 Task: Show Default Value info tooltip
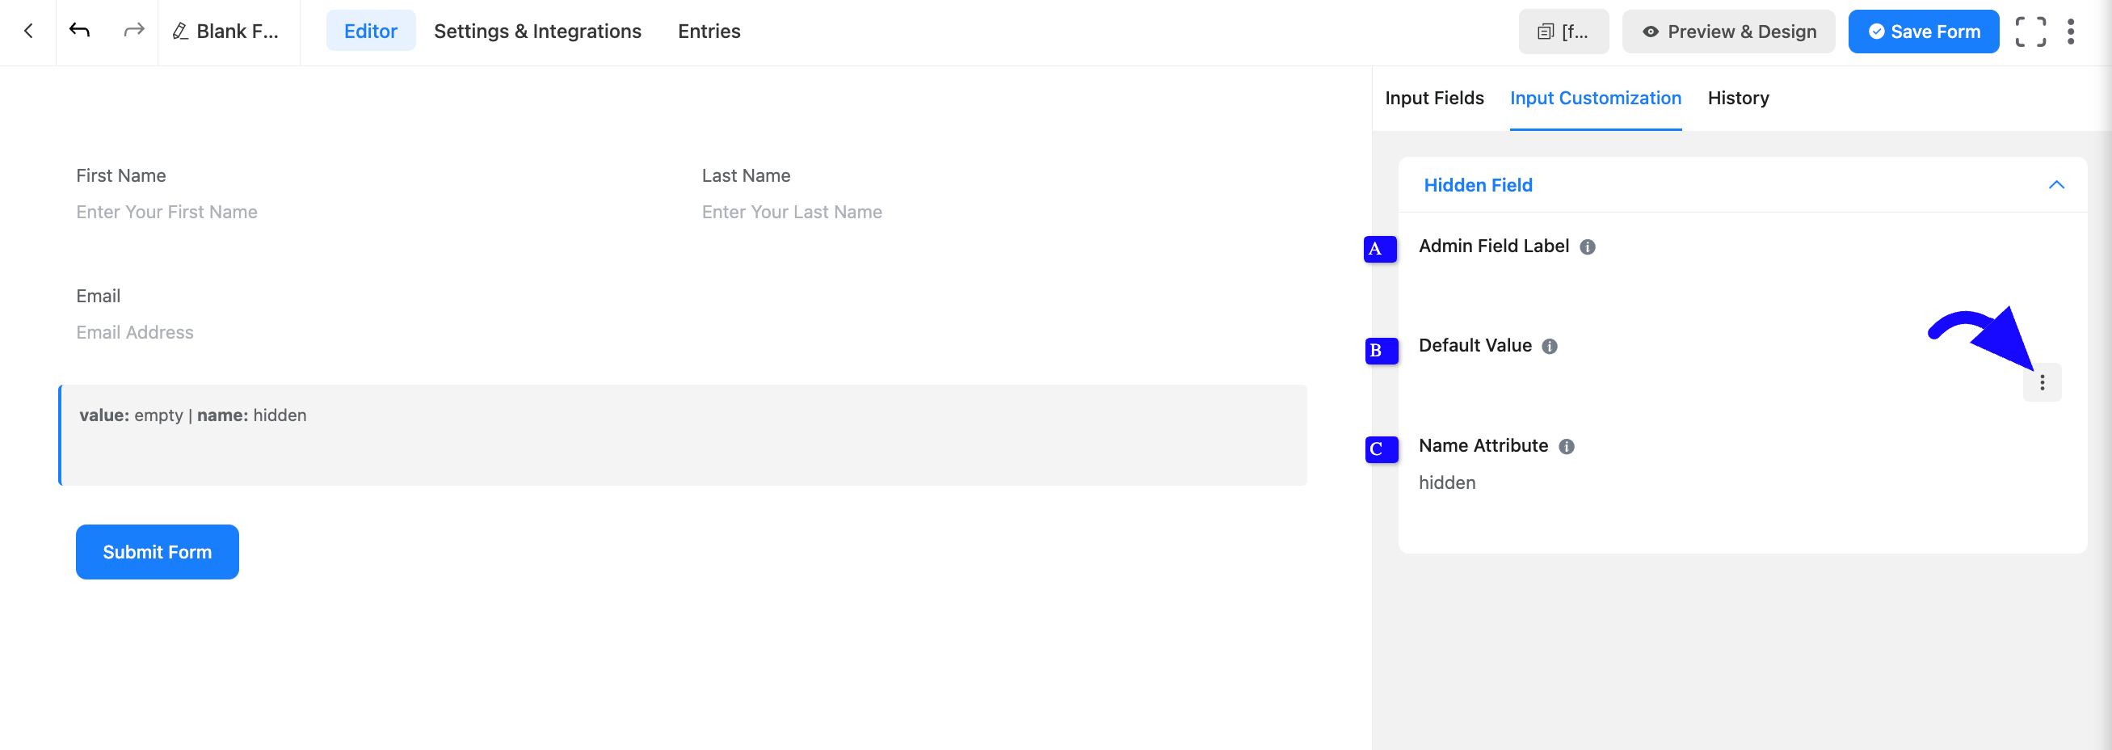(1550, 347)
